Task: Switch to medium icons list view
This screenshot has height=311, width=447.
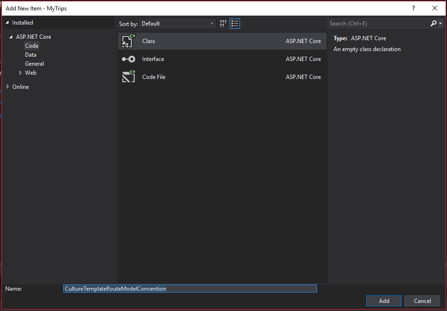Action: (235, 24)
